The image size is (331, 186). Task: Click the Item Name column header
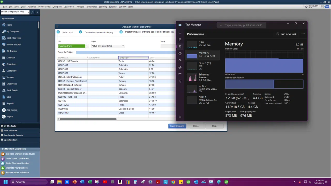pyautogui.click(x=72, y=58)
